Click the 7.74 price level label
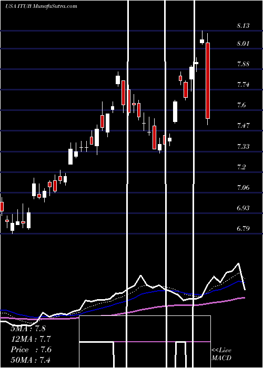This screenshot has height=368, width=263. 243,84
